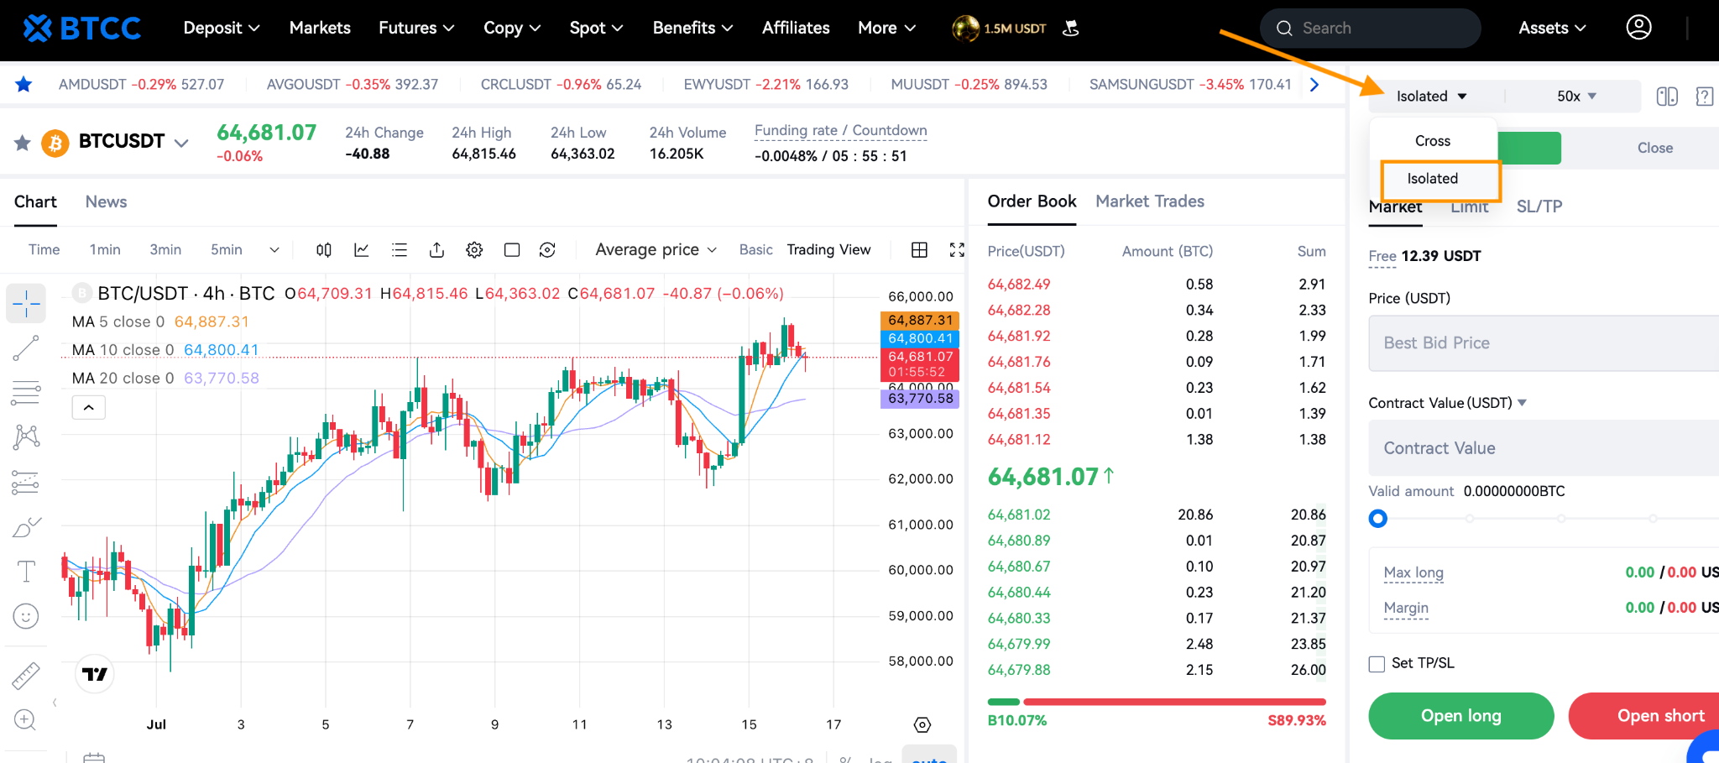1719x763 pixels.
Task: Open the Average price dropdown
Action: 656,250
